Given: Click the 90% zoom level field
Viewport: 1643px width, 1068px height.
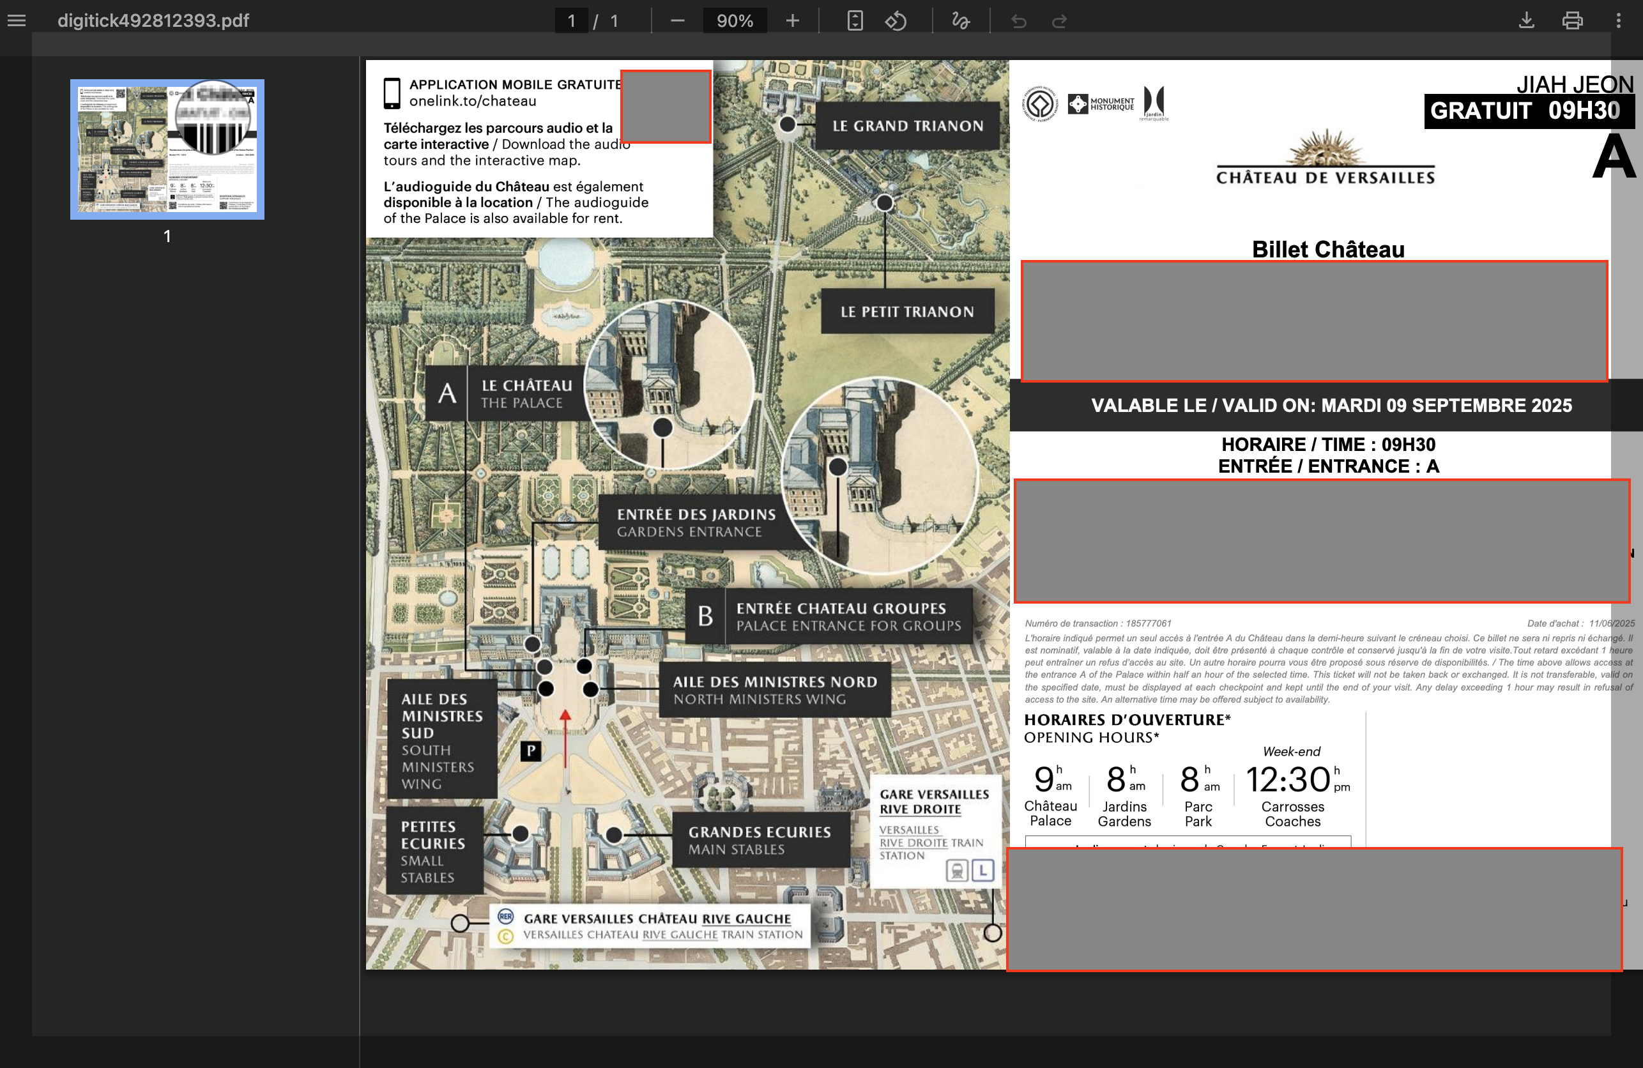Looking at the screenshot, I should pyautogui.click(x=735, y=20).
